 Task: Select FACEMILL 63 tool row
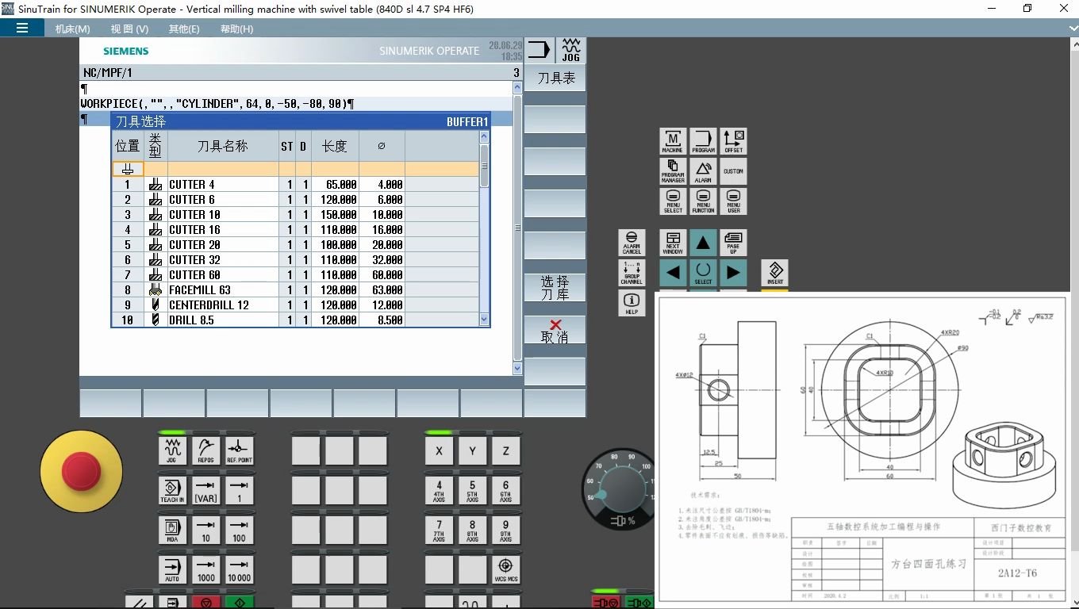tap(295, 289)
